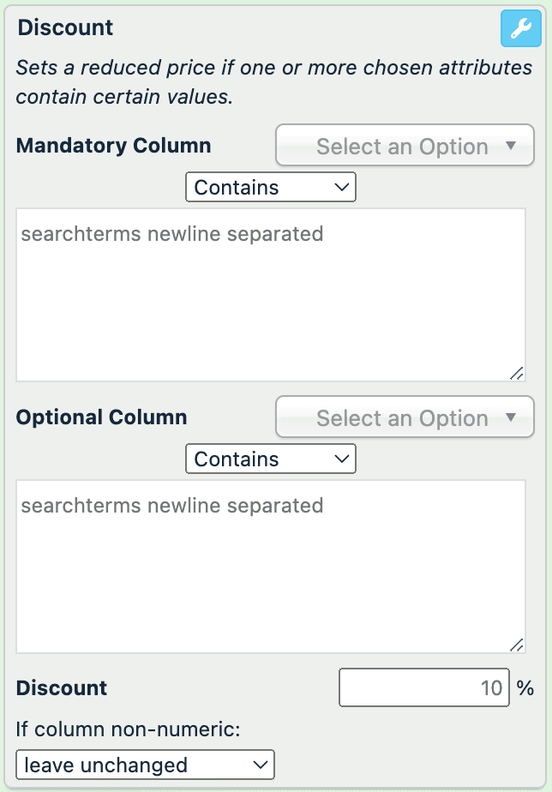Click the 'Discount' label beside the percent field
The height and width of the screenshot is (792, 552).
coord(62,687)
